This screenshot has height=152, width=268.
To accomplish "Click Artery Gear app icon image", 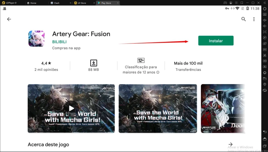I will (36, 39).
